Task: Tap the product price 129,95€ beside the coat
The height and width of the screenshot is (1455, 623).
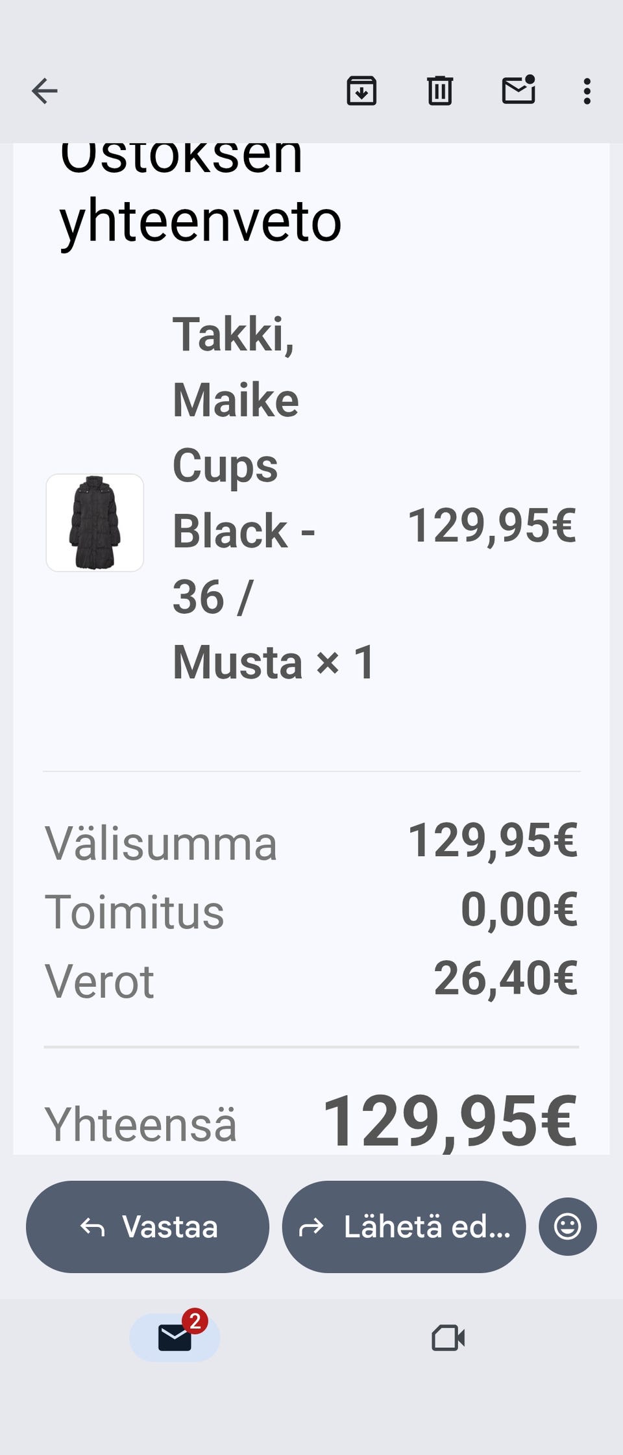Action: click(x=491, y=525)
